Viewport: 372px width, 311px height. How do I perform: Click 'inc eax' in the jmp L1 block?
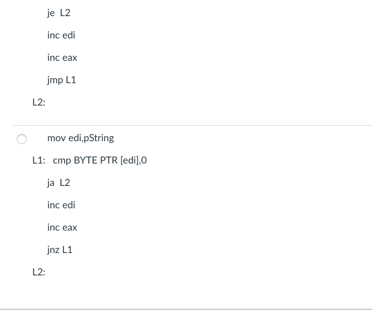click(62, 58)
